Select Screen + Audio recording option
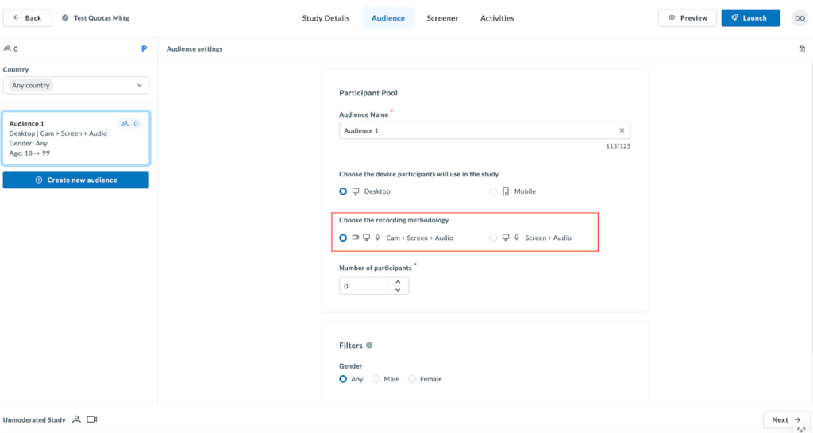The height and width of the screenshot is (433, 813). (x=493, y=238)
